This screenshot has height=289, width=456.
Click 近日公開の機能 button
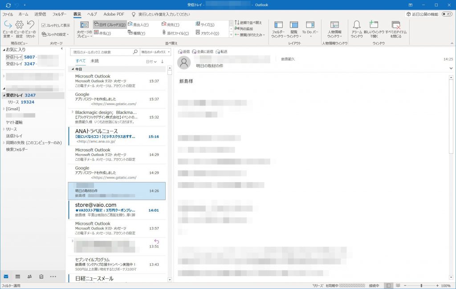pos(422,14)
